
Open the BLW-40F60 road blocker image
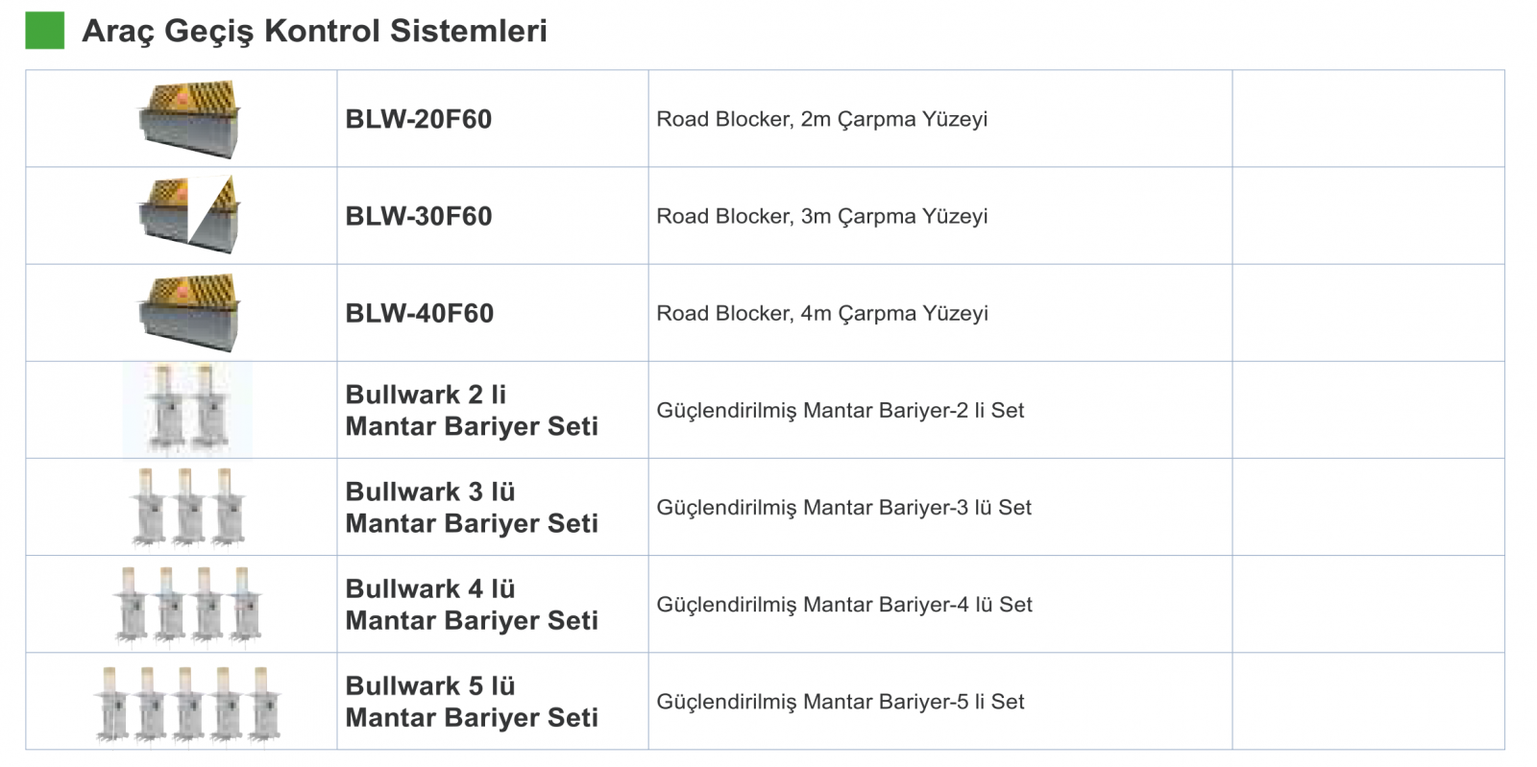[189, 313]
